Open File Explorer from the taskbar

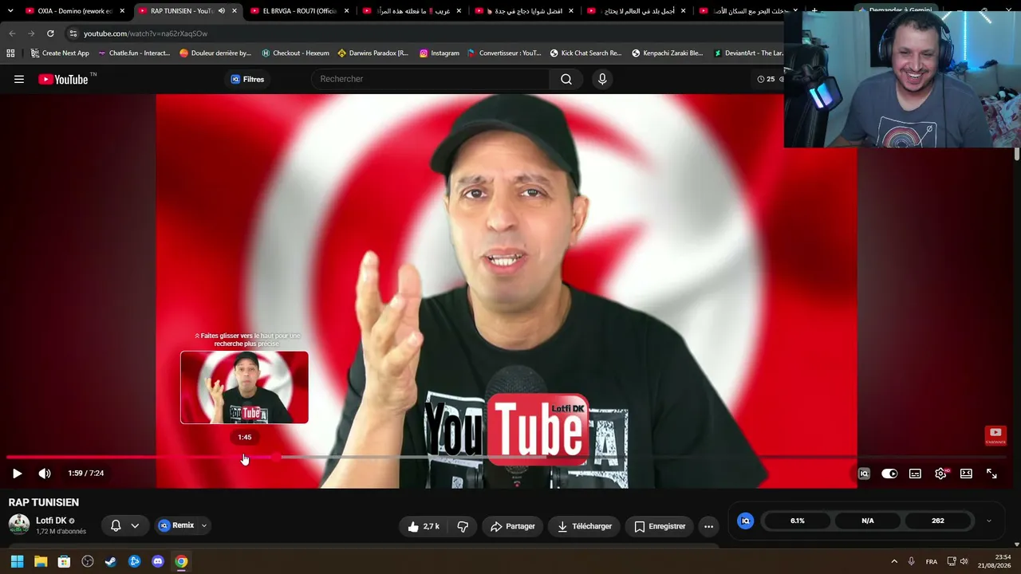pyautogui.click(x=41, y=561)
